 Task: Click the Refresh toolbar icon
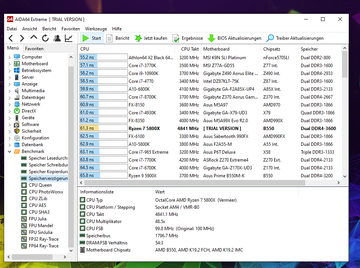(x=45, y=38)
